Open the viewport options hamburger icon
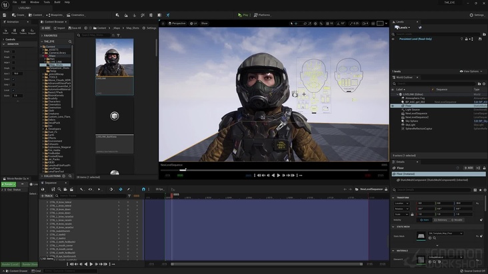 (x=163, y=23)
